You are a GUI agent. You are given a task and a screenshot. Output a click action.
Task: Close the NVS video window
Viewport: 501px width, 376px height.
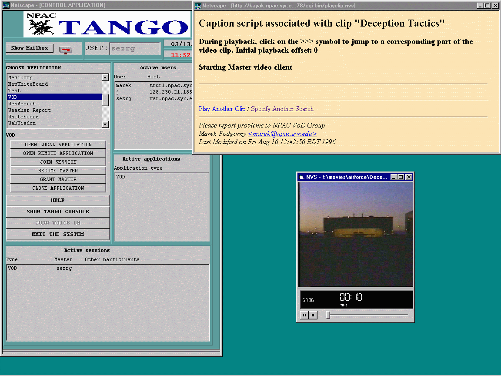(409, 177)
